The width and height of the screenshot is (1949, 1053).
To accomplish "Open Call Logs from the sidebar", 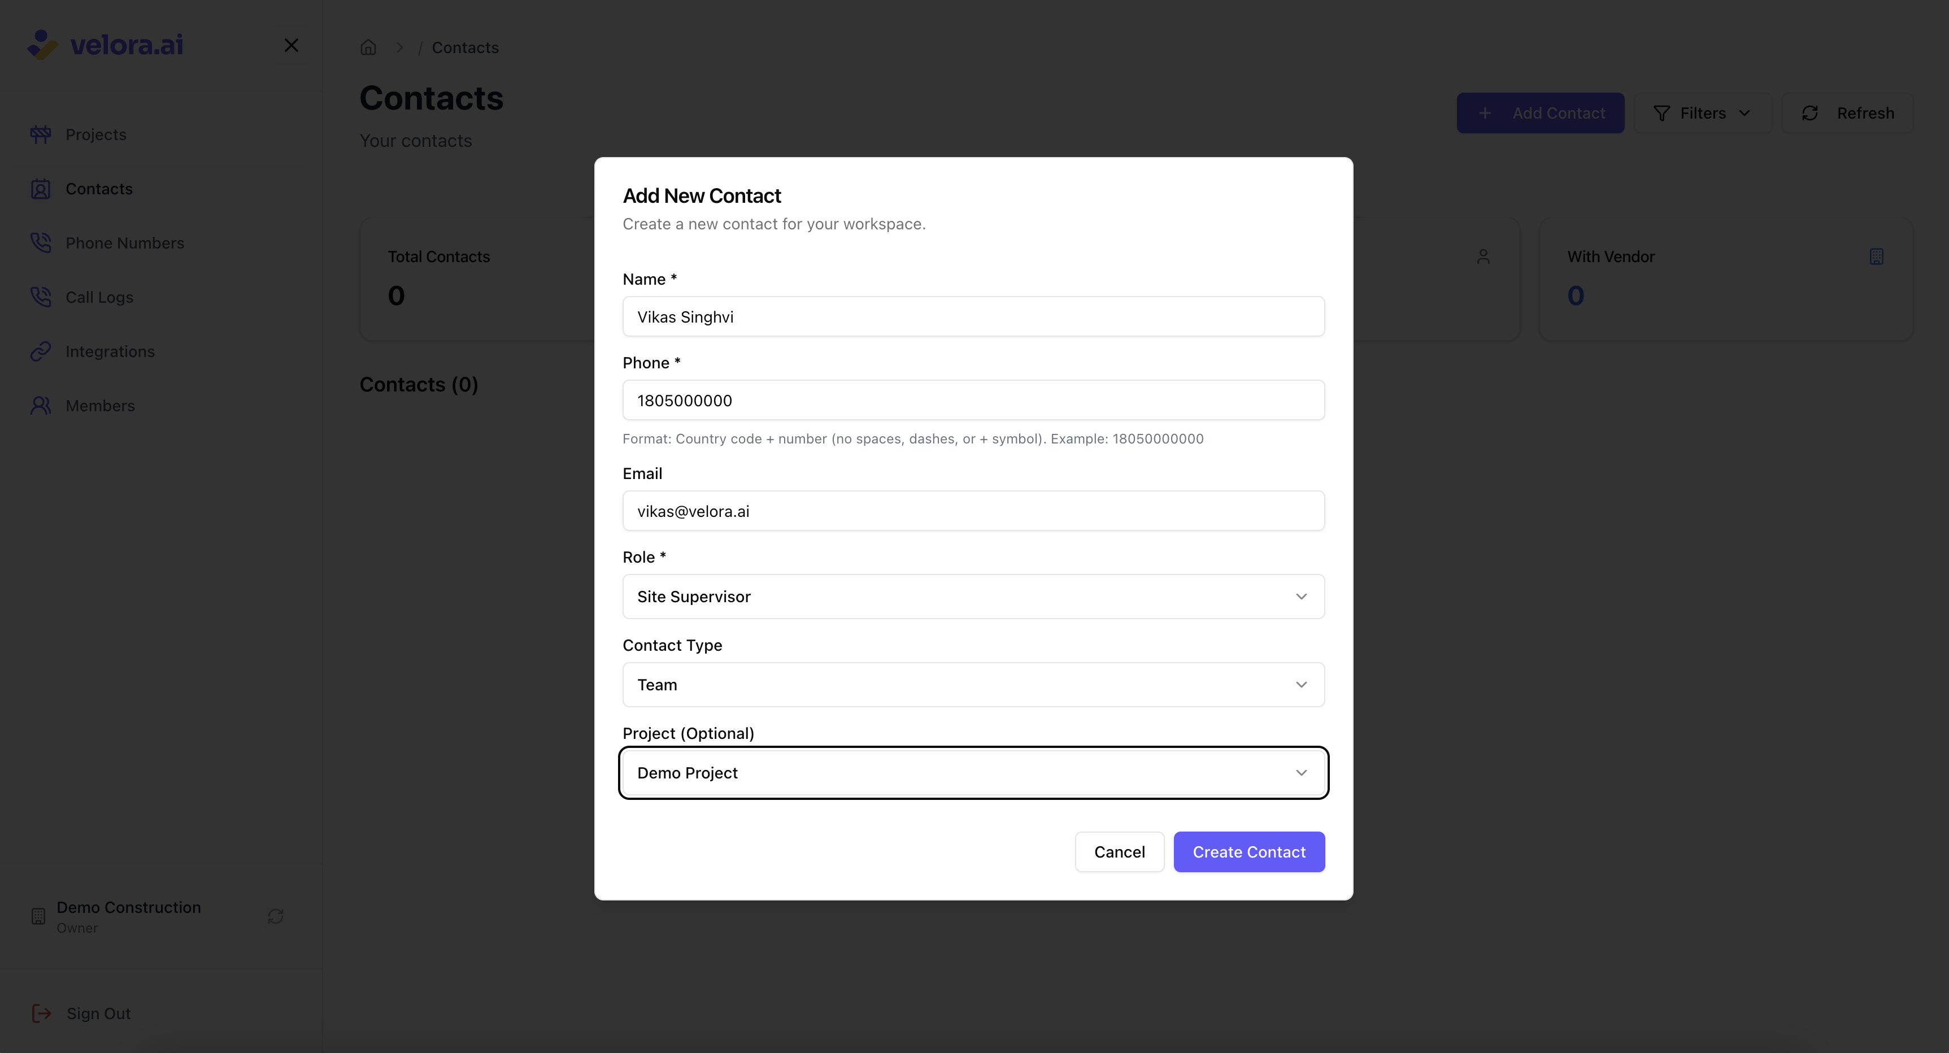I will (x=162, y=297).
